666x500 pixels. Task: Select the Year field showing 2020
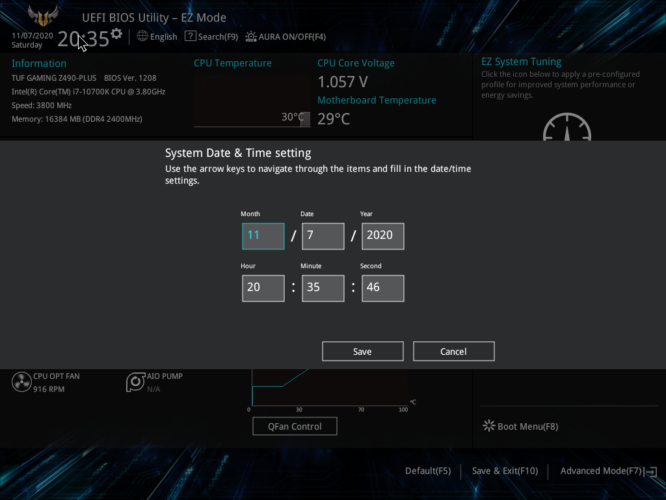coord(382,236)
